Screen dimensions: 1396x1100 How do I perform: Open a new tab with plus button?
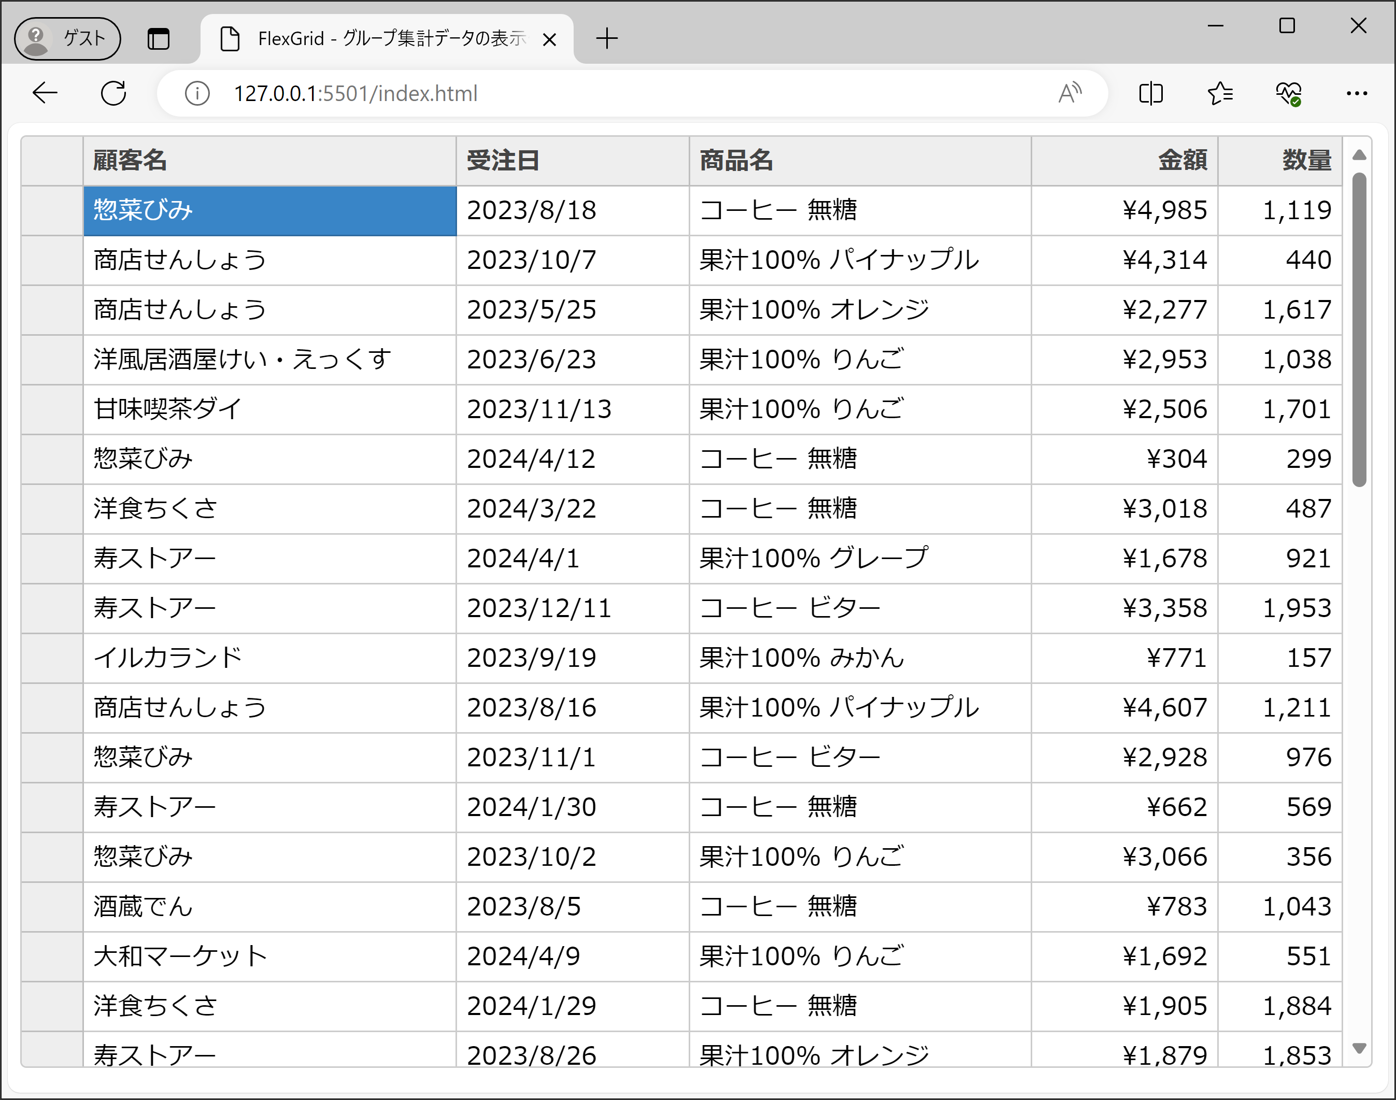[x=607, y=39]
